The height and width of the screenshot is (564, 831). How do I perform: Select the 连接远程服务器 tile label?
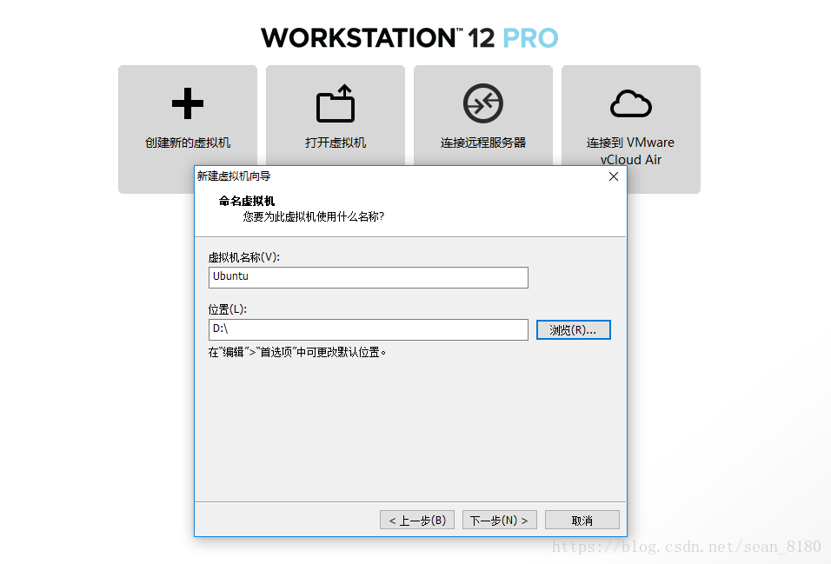pos(482,143)
